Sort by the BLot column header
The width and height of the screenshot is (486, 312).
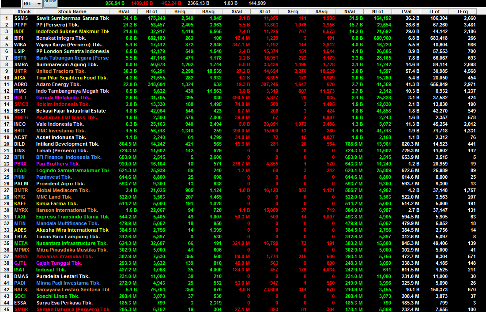[x=151, y=11]
